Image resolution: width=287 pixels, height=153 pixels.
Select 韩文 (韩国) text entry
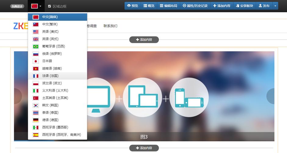pos(50,105)
